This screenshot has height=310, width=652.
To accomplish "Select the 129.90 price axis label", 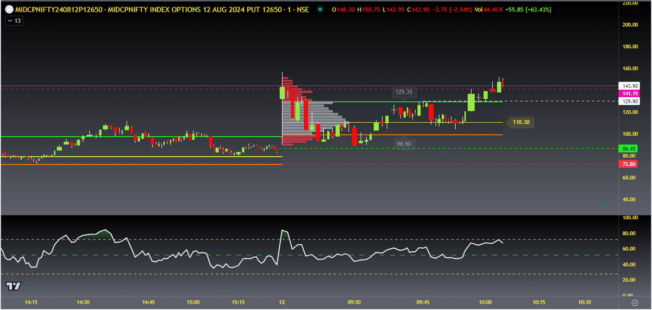I will pos(630,102).
